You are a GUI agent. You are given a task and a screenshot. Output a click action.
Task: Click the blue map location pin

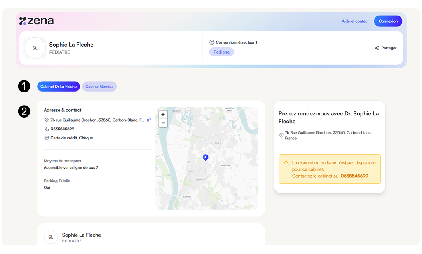click(205, 157)
